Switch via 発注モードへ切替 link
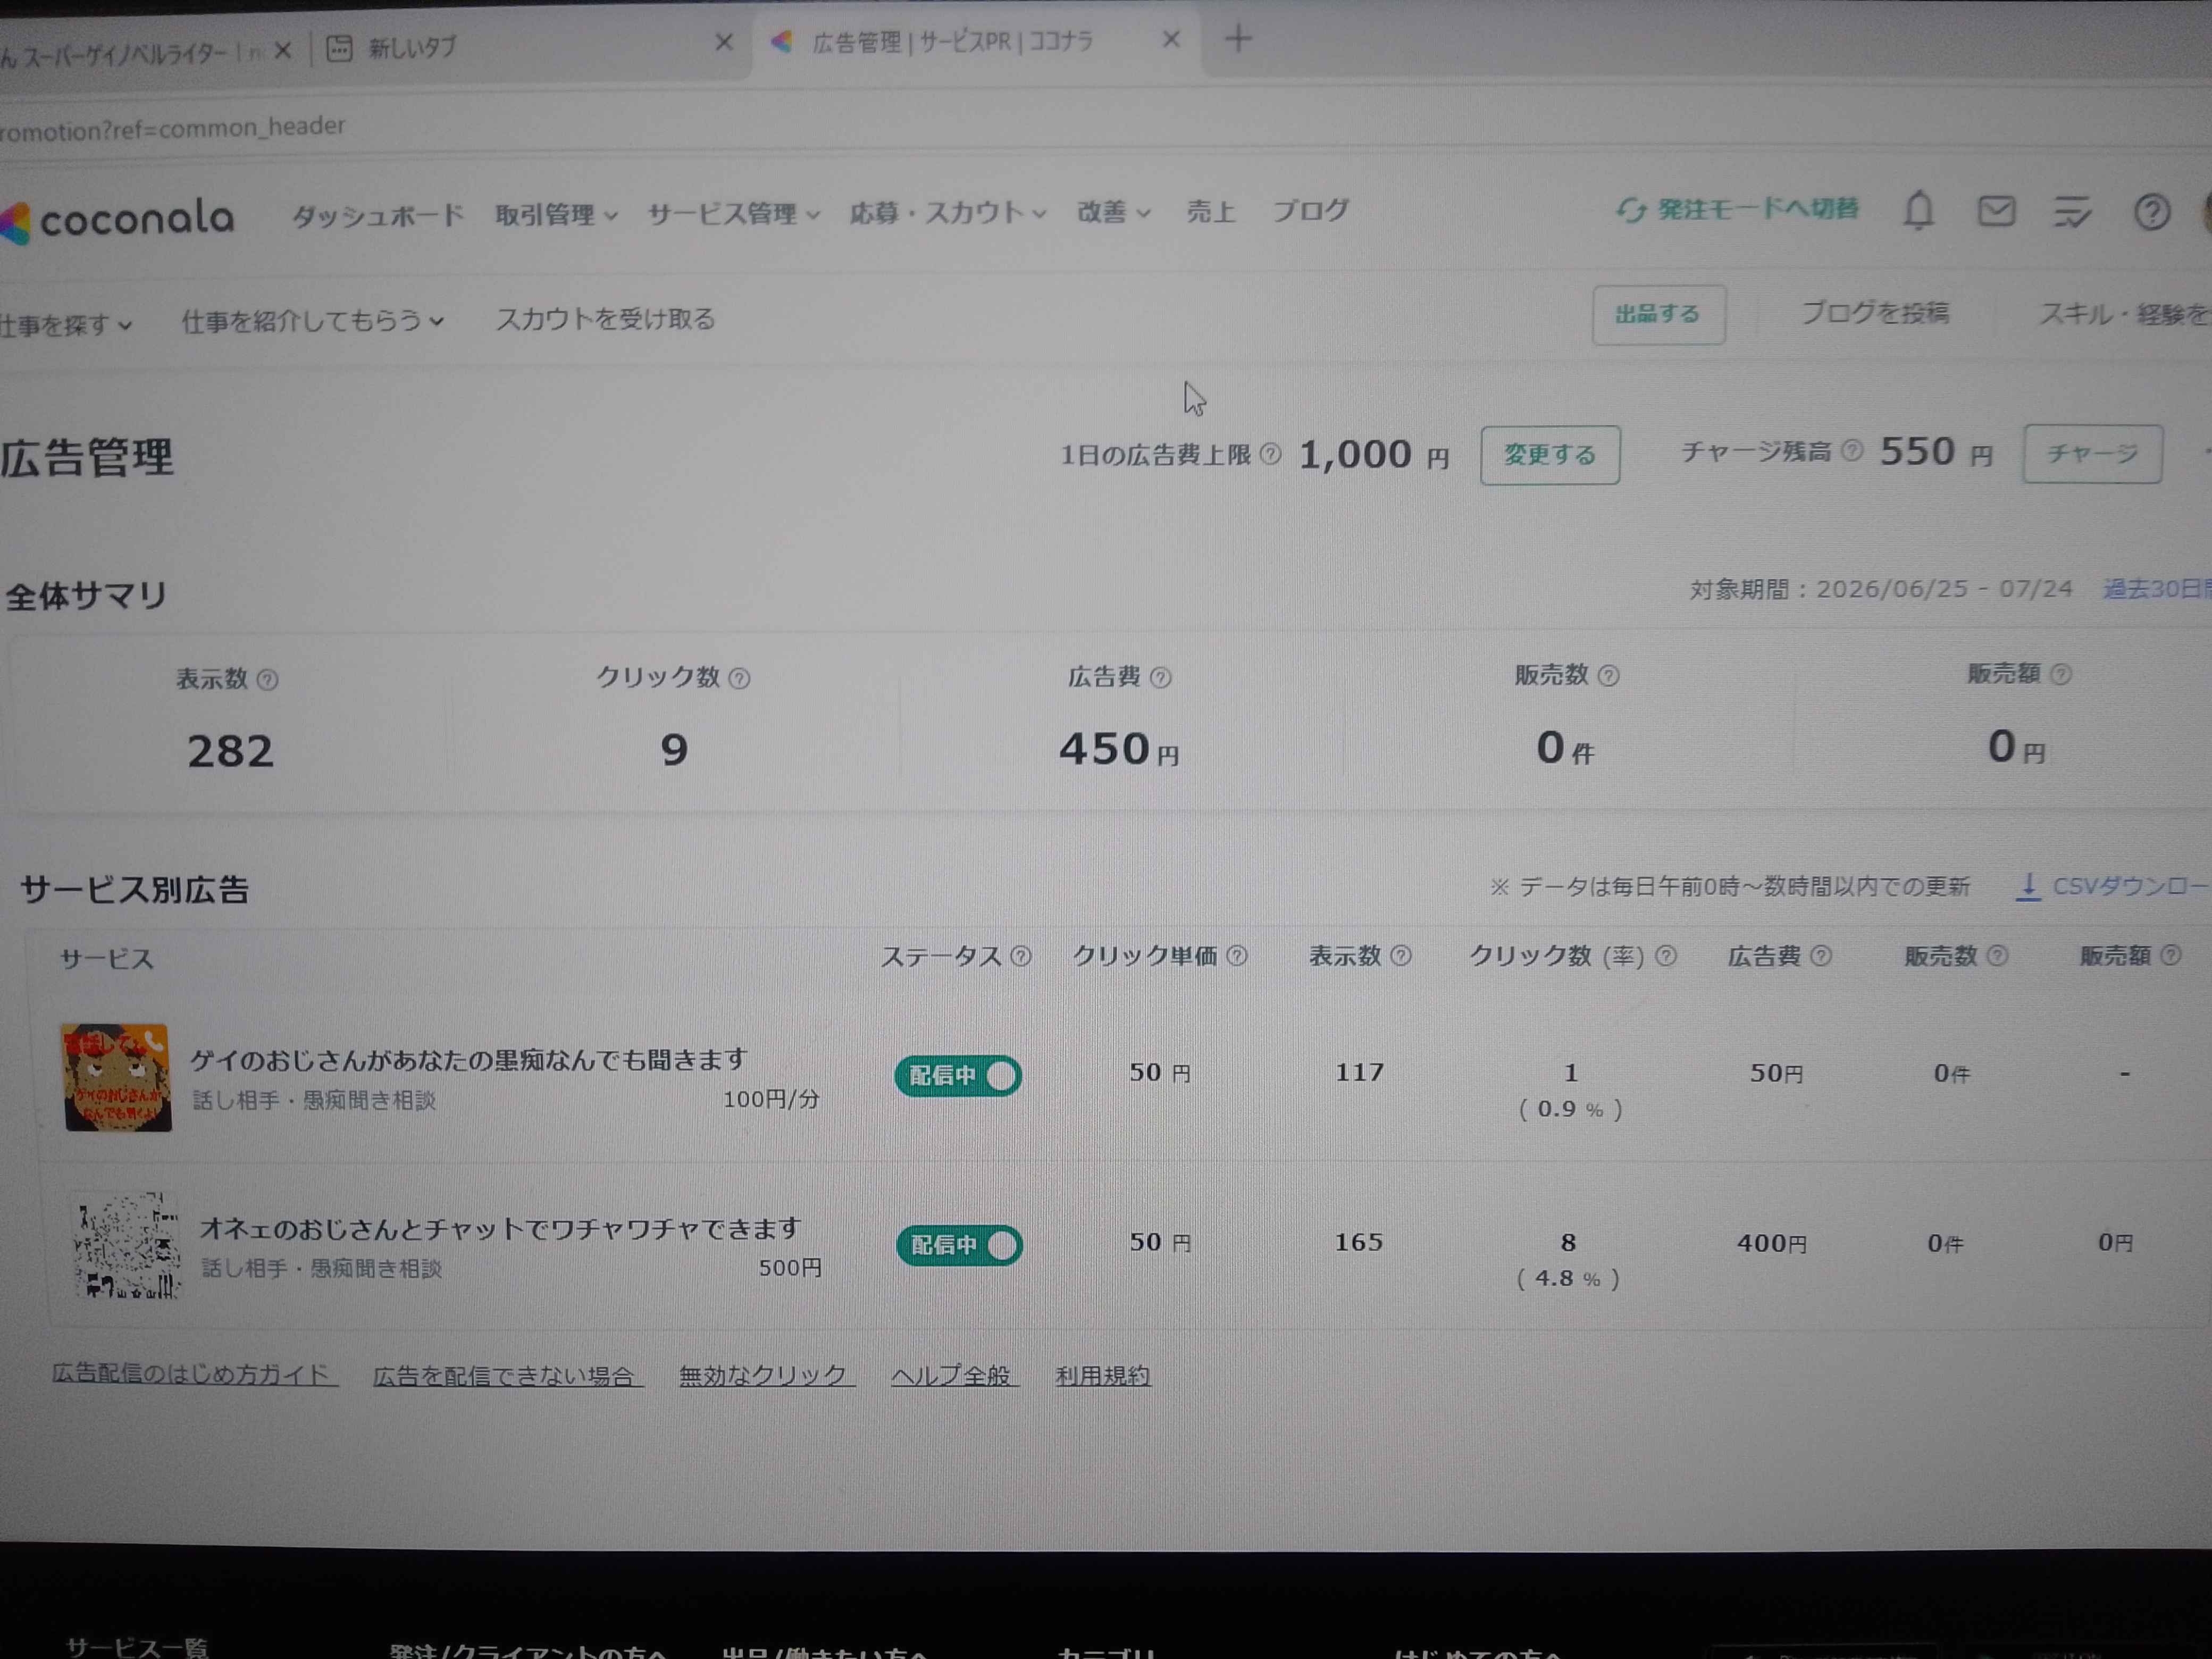This screenshot has width=2212, height=1659. pyautogui.click(x=1757, y=210)
